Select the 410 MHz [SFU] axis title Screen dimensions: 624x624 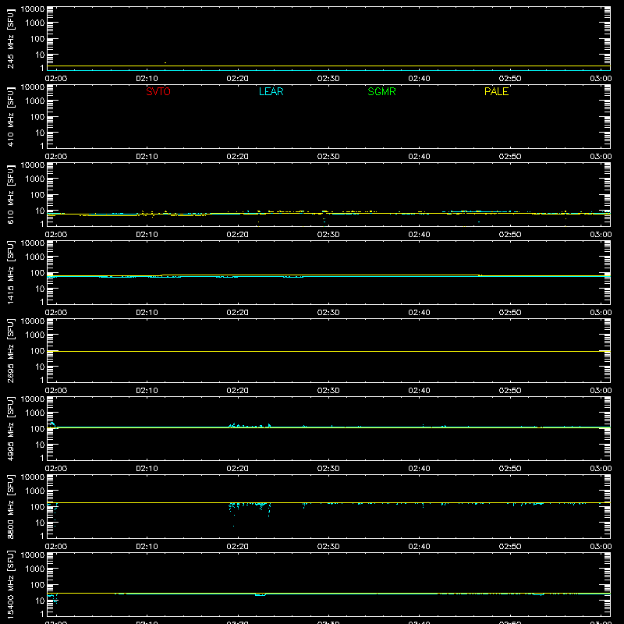[10, 116]
